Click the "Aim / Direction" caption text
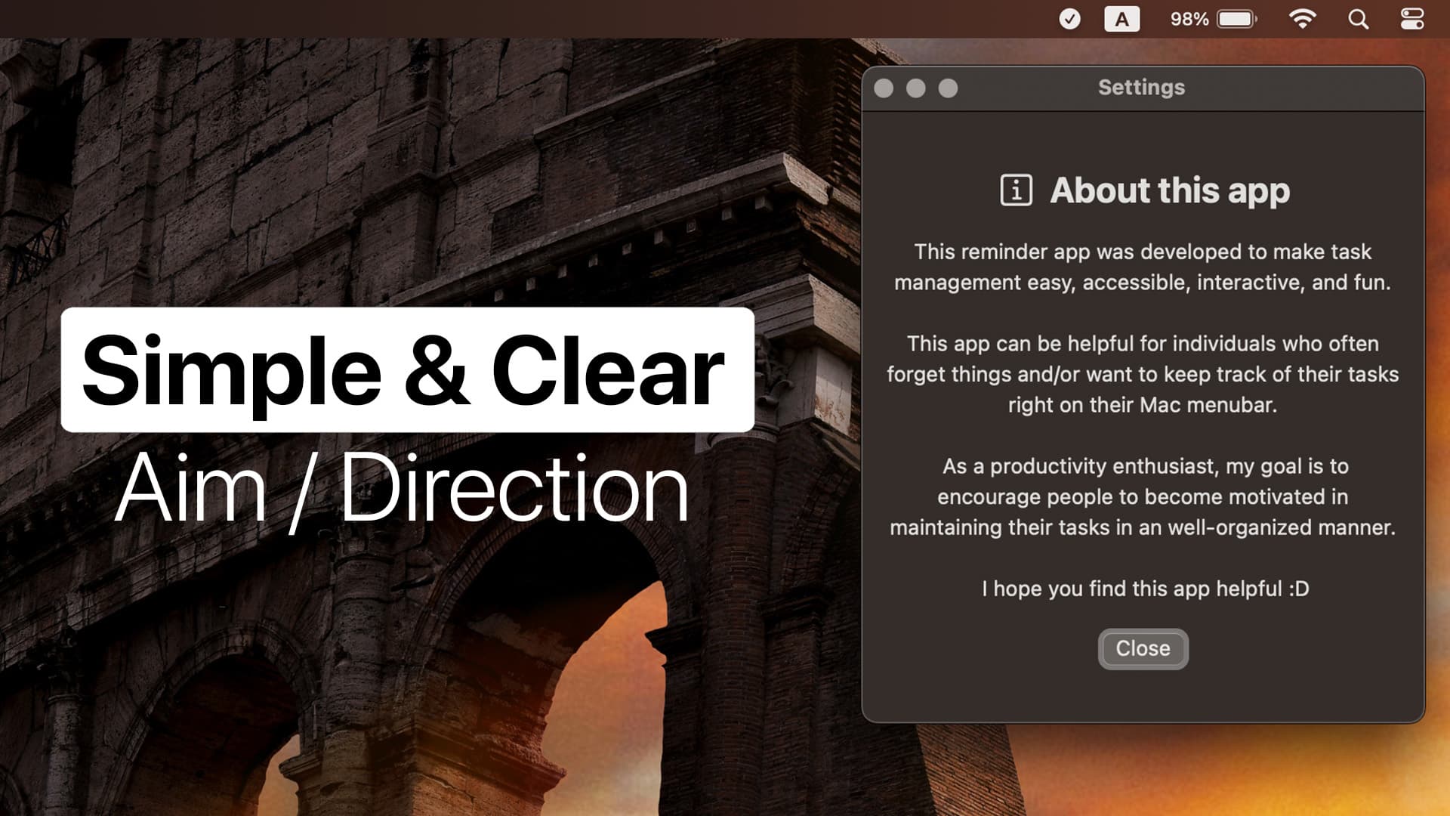 point(402,489)
